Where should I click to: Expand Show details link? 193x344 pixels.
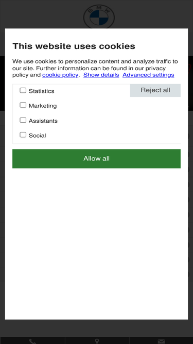pyautogui.click(x=101, y=75)
